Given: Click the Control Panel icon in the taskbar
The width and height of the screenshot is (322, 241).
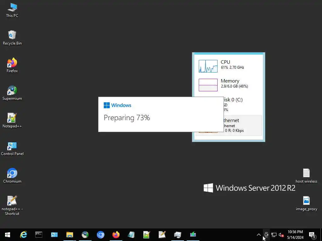Looking at the screenshot, I should point(54,235).
